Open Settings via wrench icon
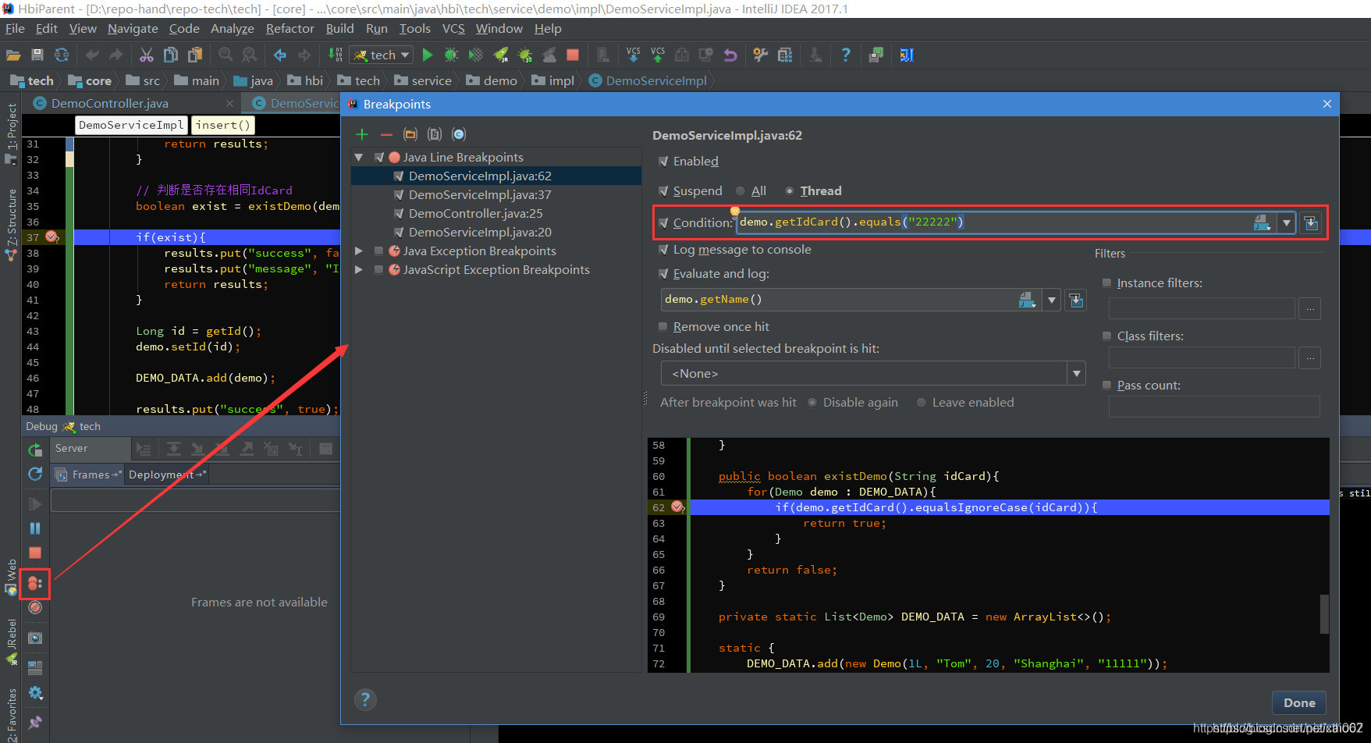This screenshot has width=1371, height=743. [761, 55]
